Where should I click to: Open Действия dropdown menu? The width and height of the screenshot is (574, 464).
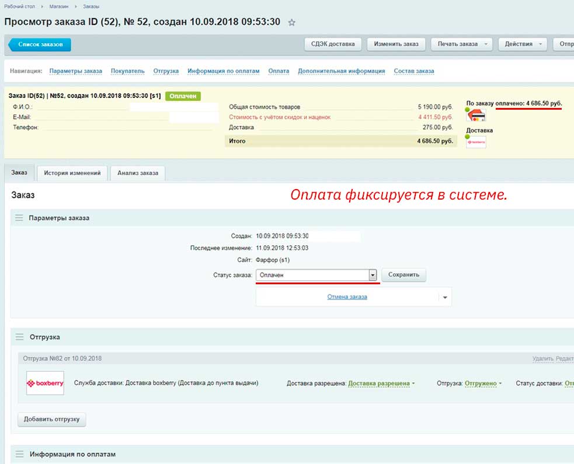point(523,44)
